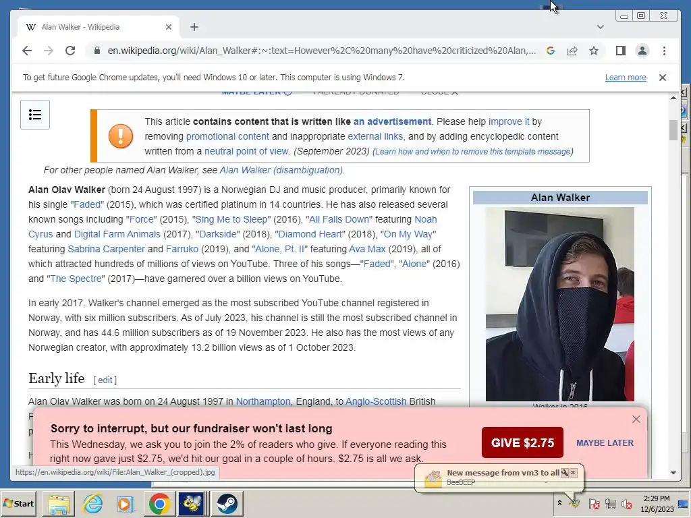Screen dimensions: 691x518
Task: Open the Farruko link
Action: coord(182,249)
